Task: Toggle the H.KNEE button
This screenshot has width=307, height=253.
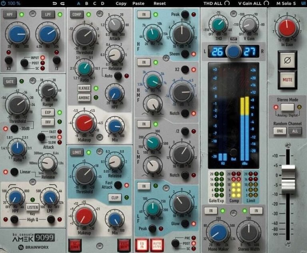Action: [x=84, y=88]
